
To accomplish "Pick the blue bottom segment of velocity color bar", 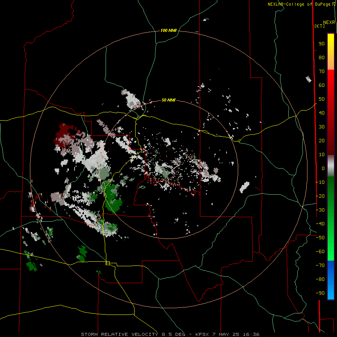I will click(x=331, y=280).
